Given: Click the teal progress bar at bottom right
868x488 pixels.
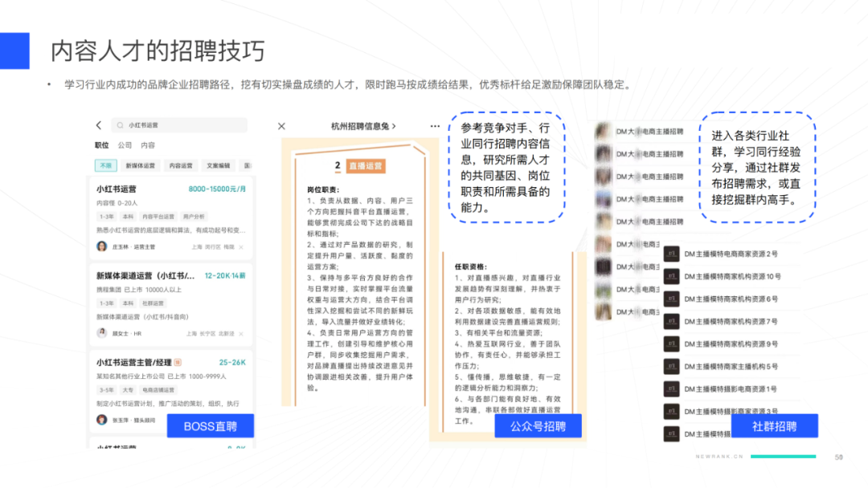Looking at the screenshot, I should [784, 457].
